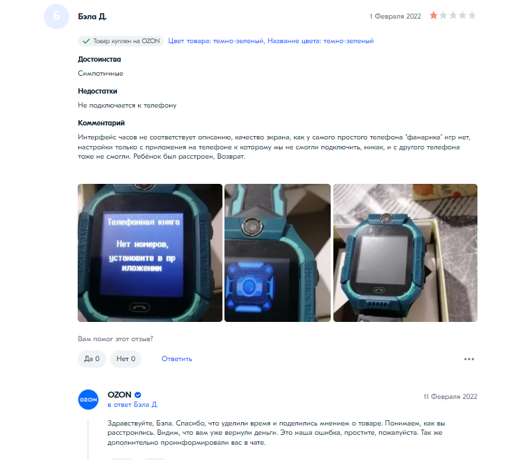506x460 pixels.
Task: Open the watch camera close-up photo
Action: coord(278,253)
